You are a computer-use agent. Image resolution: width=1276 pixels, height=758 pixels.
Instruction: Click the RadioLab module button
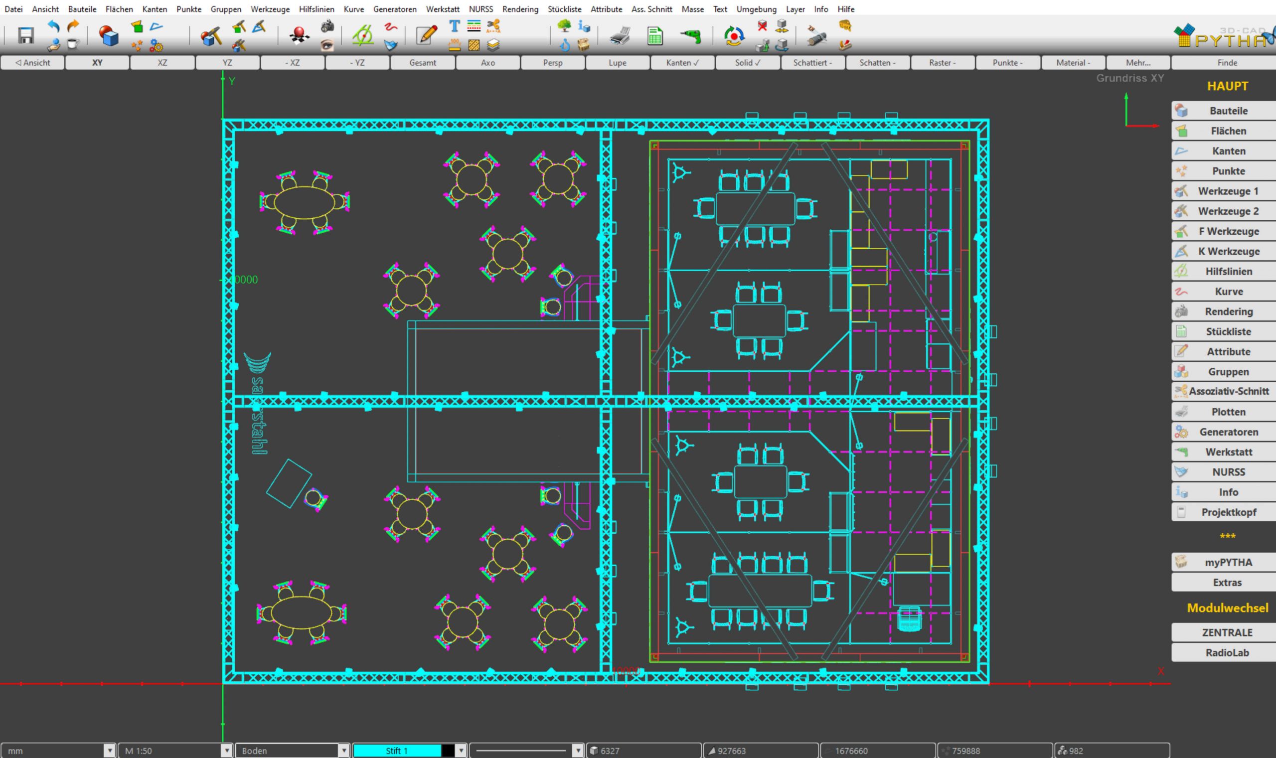1227,652
